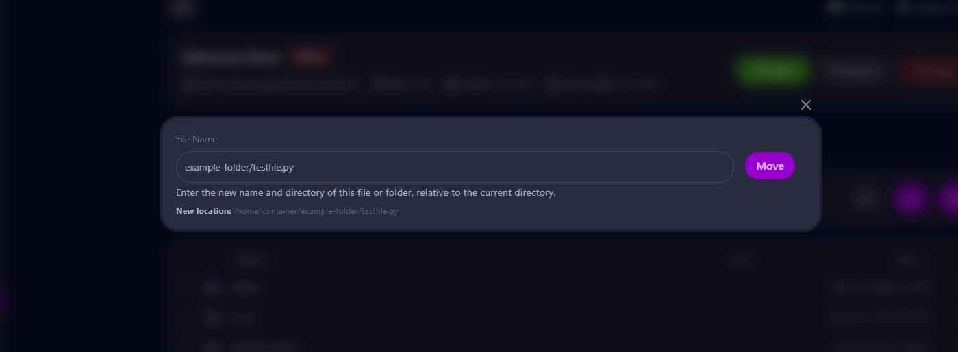
Task: Click the blurred menu icon at top left
Action: 183,8
